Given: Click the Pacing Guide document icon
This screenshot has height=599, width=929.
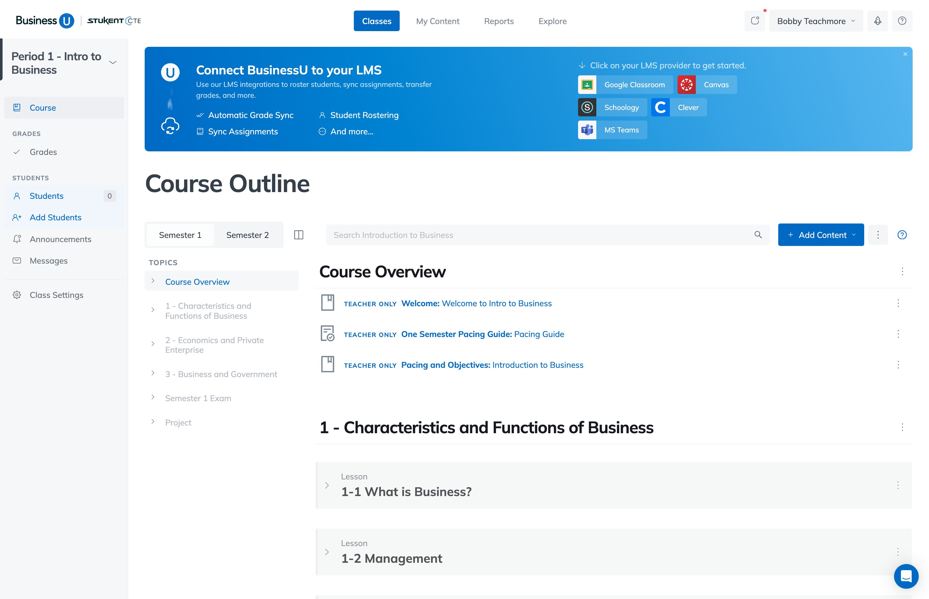Looking at the screenshot, I should pos(328,333).
